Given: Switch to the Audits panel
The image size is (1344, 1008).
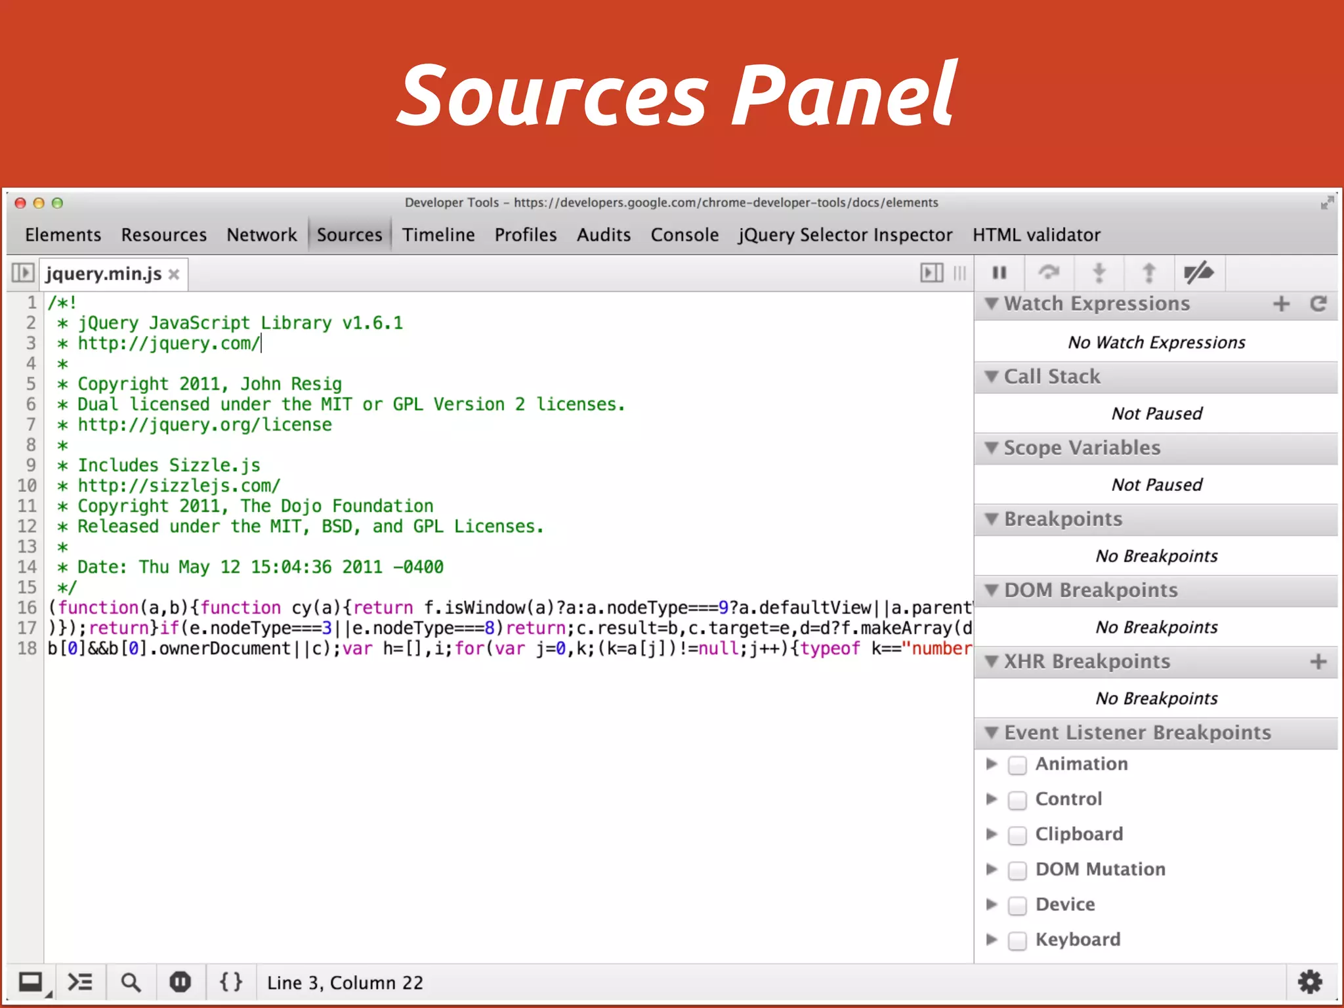Looking at the screenshot, I should point(604,235).
